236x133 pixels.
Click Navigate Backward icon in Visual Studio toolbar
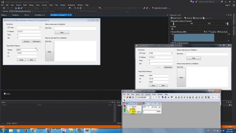(x=4, y=8)
